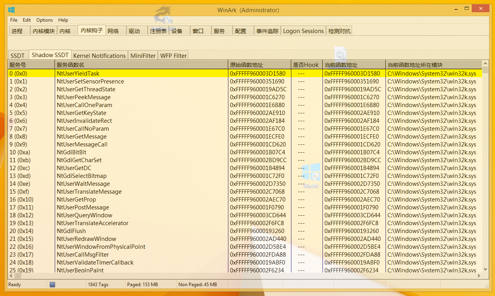Click the WinArk title bar app icon

[x=11, y=10]
